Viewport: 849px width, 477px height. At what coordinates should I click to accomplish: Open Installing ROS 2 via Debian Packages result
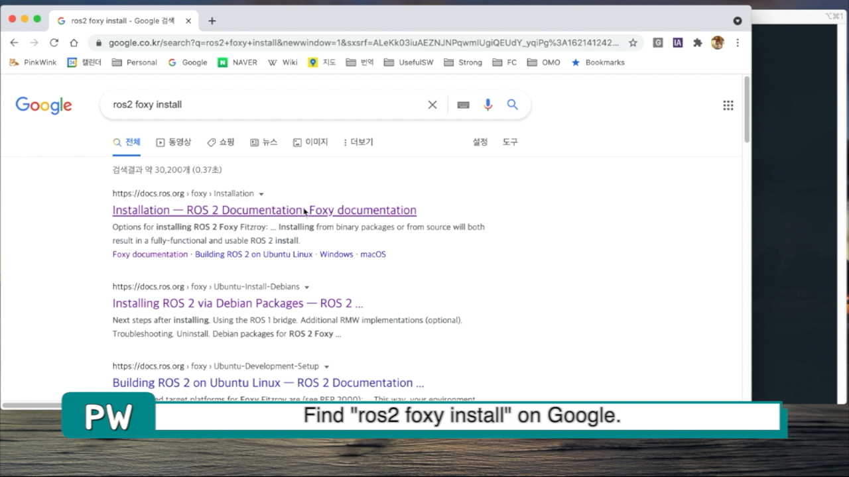click(237, 303)
